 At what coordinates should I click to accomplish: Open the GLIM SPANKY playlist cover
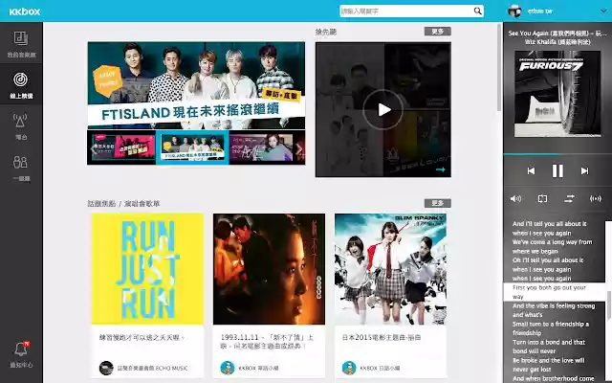pos(390,269)
